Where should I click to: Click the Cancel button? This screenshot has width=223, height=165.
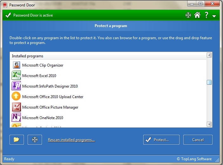point(198,140)
